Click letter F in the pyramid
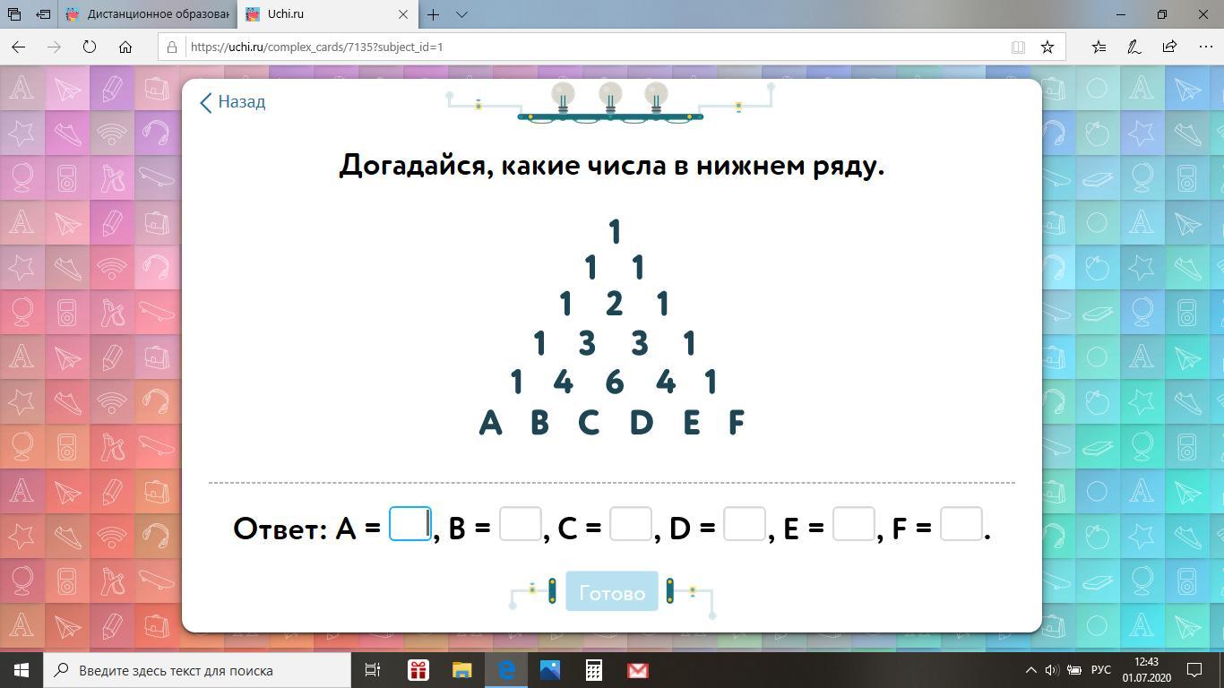 (x=736, y=422)
